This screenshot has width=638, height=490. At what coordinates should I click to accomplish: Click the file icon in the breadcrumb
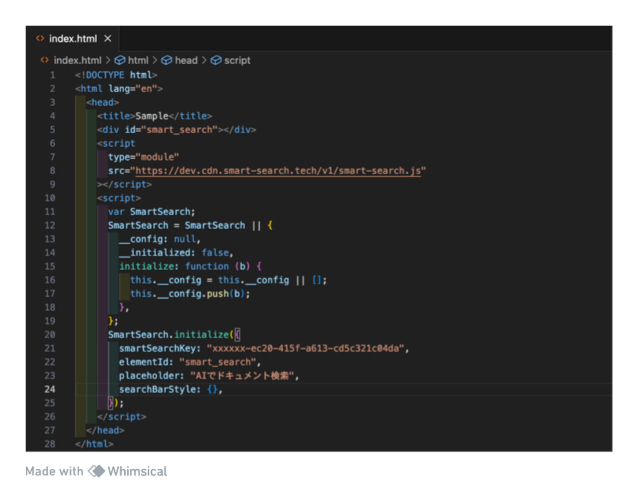coord(44,60)
